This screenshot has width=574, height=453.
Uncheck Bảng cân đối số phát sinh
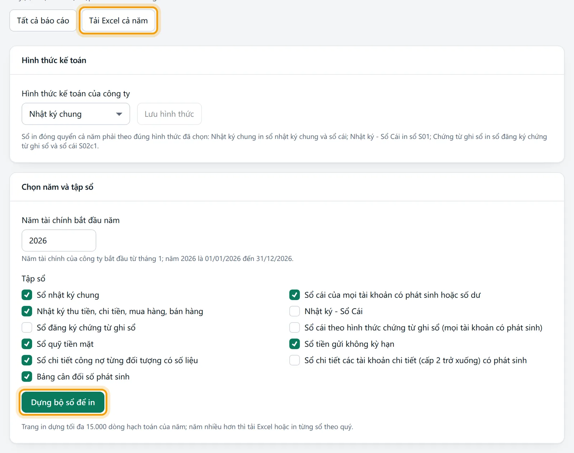pos(27,377)
